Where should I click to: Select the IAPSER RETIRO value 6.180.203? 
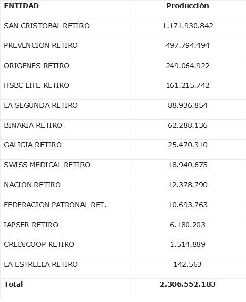point(187,225)
